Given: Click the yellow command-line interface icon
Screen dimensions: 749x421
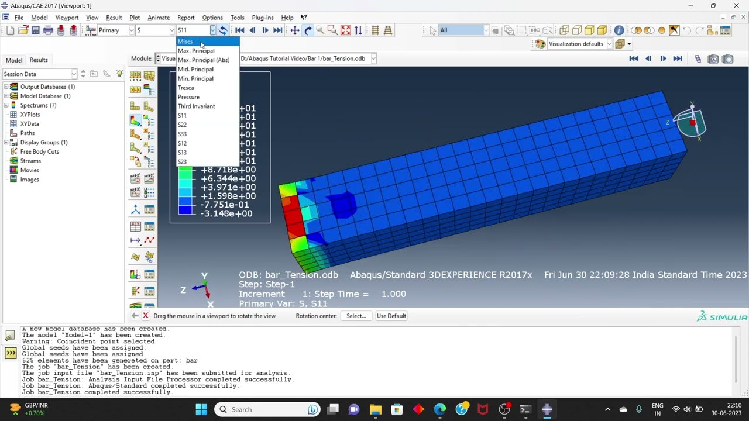Looking at the screenshot, I should click(x=11, y=354).
